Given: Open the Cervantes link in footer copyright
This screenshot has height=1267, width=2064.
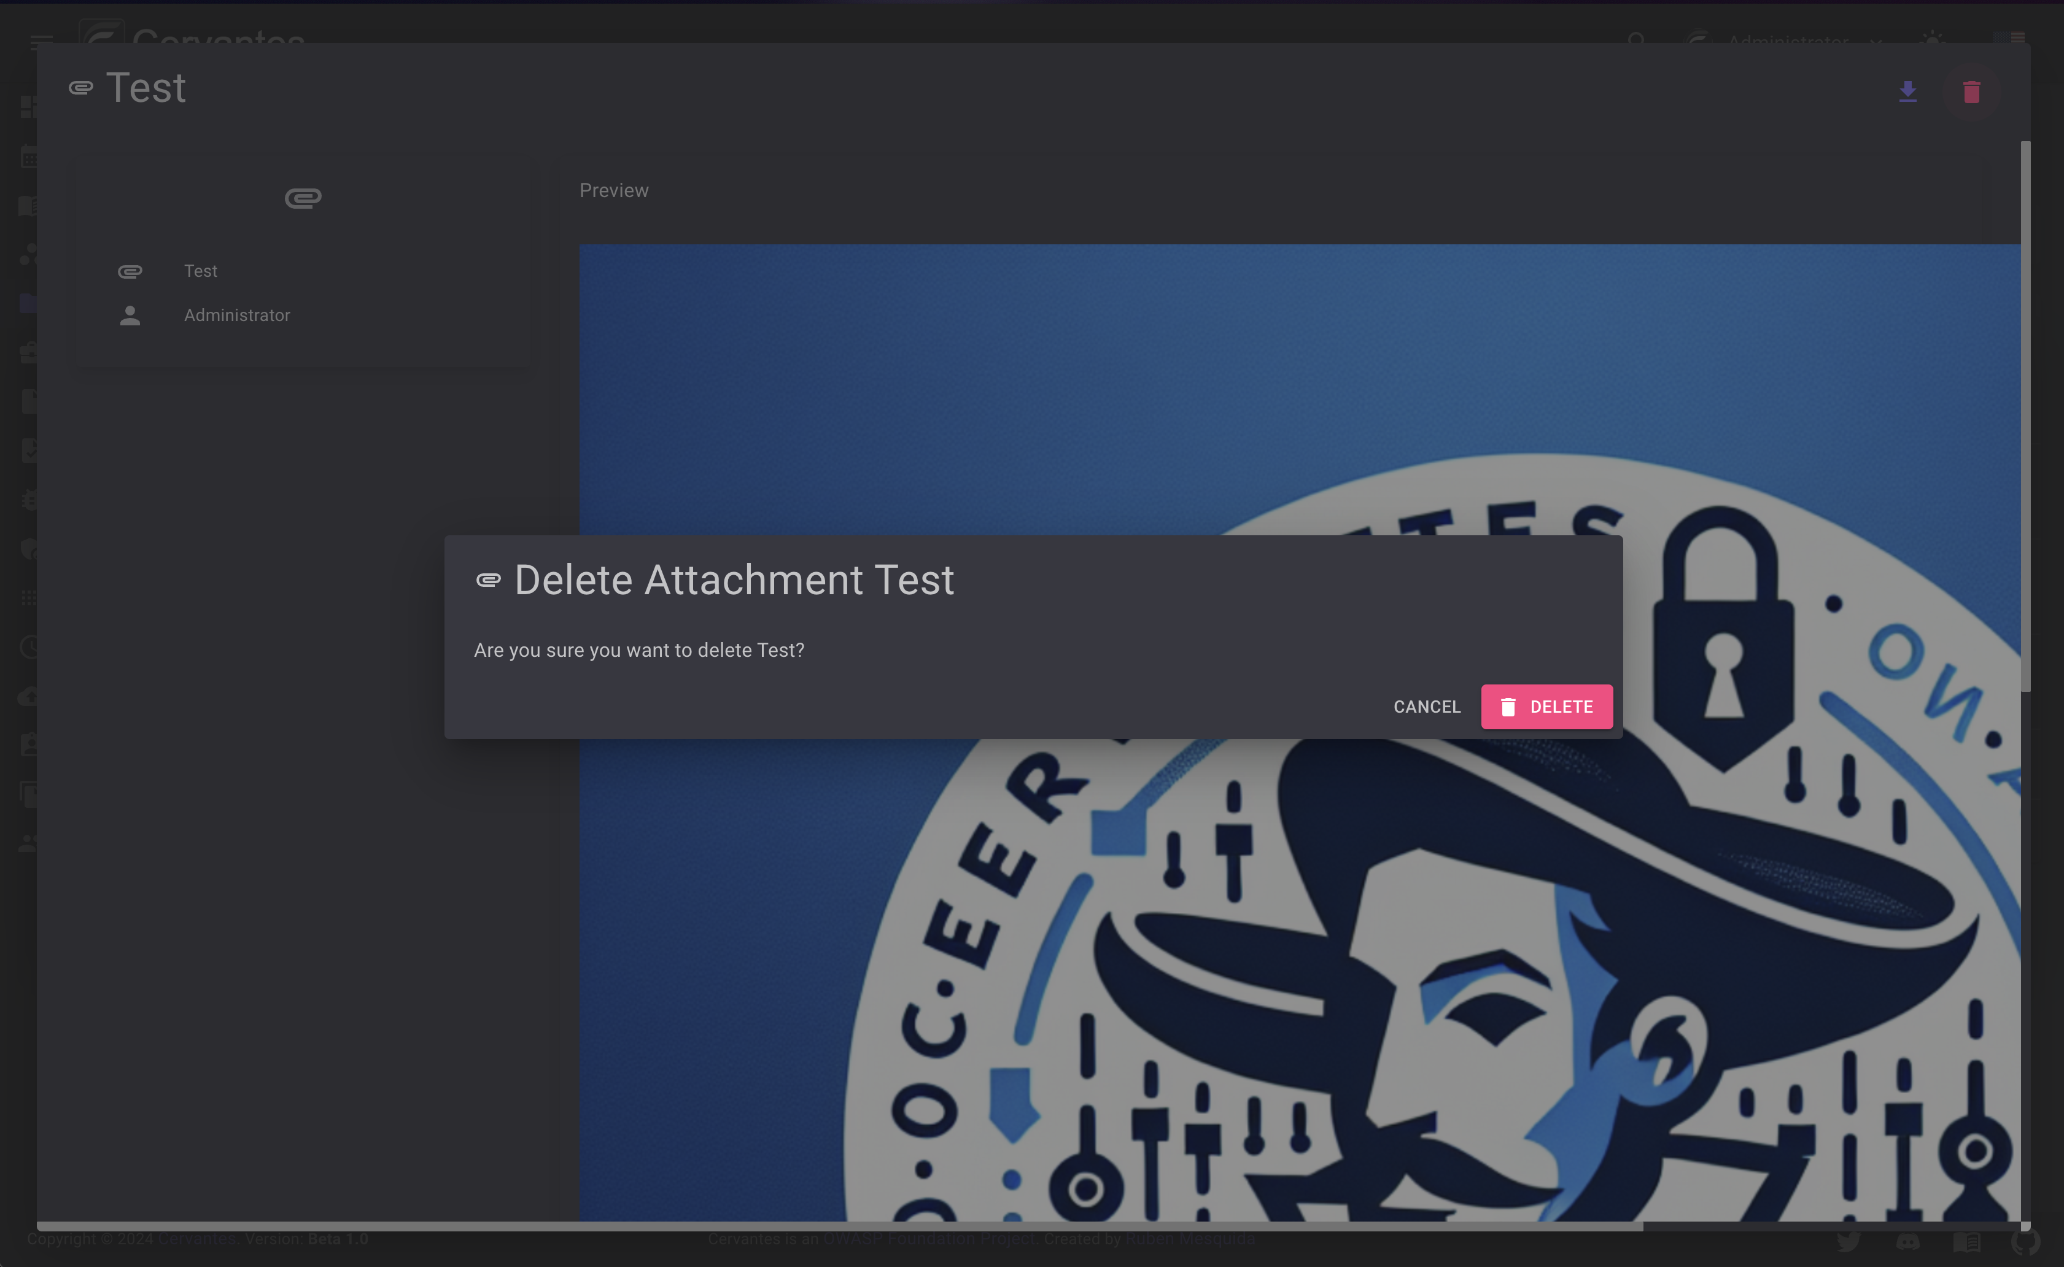Looking at the screenshot, I should tap(197, 1239).
